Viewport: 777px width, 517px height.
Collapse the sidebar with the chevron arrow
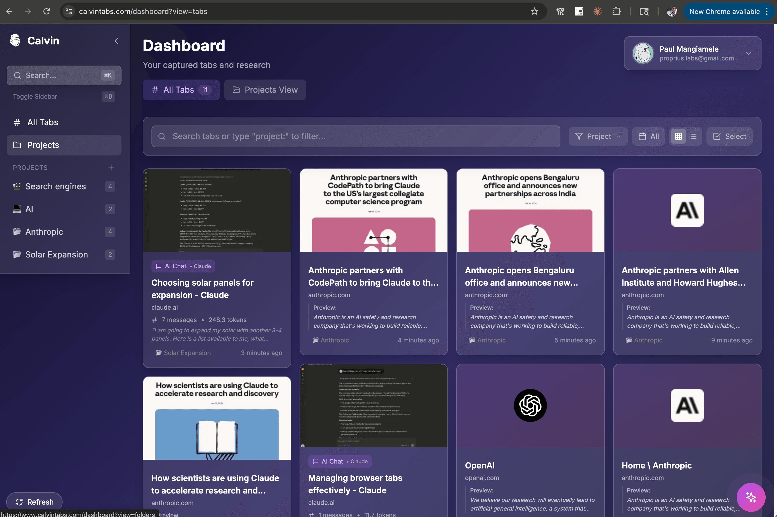pos(116,41)
